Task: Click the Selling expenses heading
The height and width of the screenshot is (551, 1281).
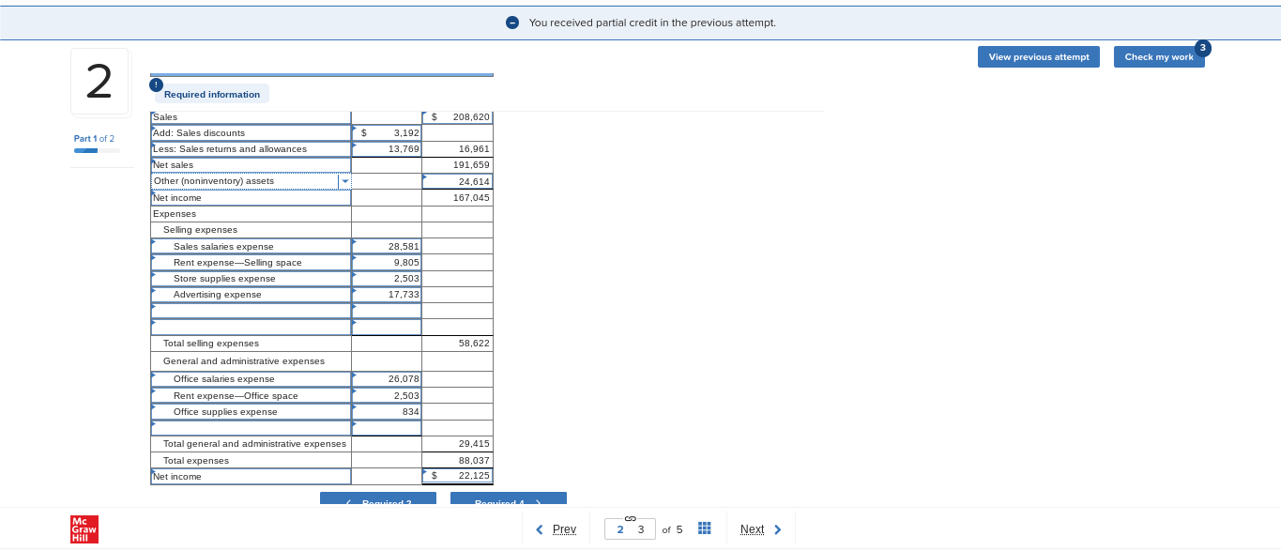Action: (200, 230)
